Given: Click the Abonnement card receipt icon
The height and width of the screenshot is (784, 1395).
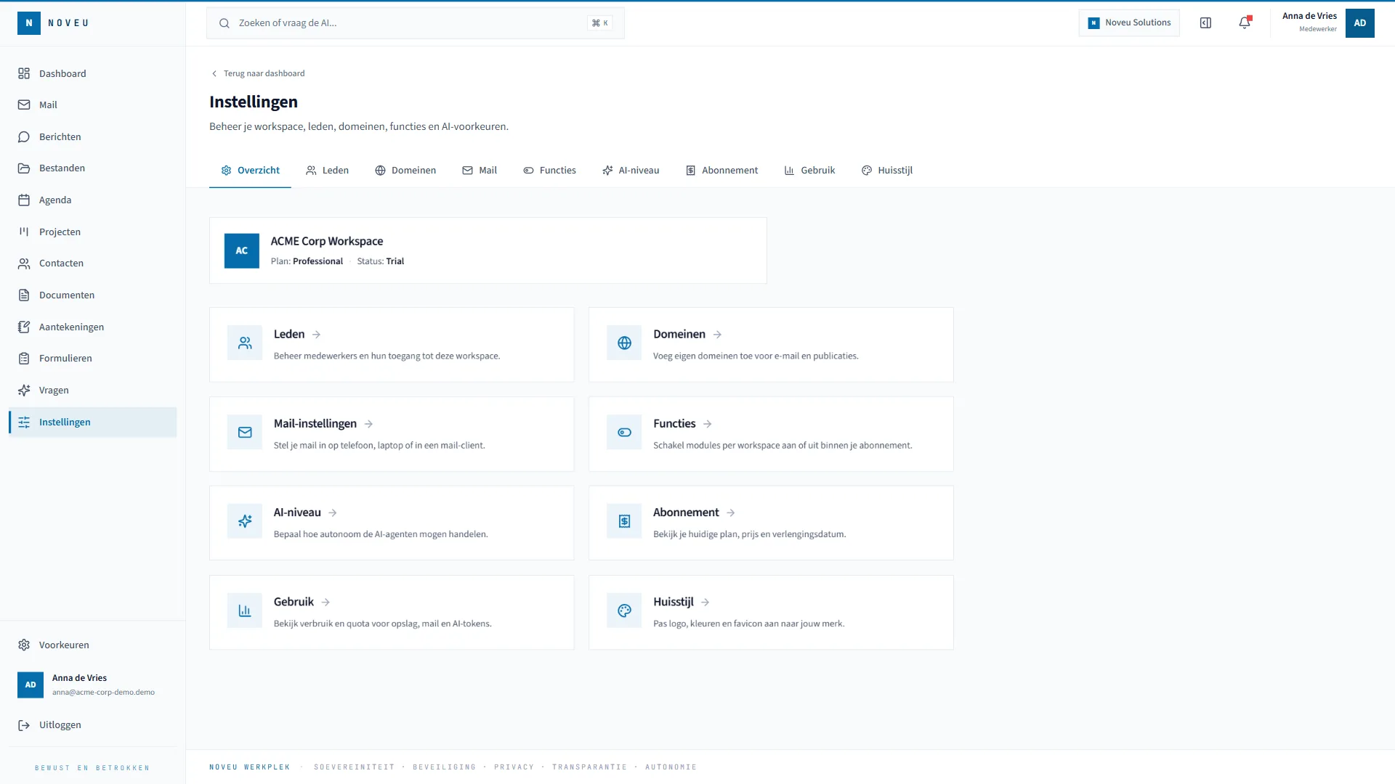Looking at the screenshot, I should 624,520.
